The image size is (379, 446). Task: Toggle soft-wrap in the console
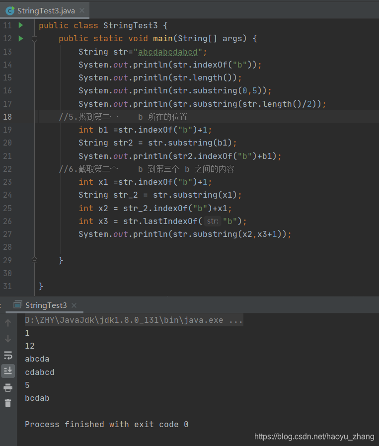coord(8,355)
